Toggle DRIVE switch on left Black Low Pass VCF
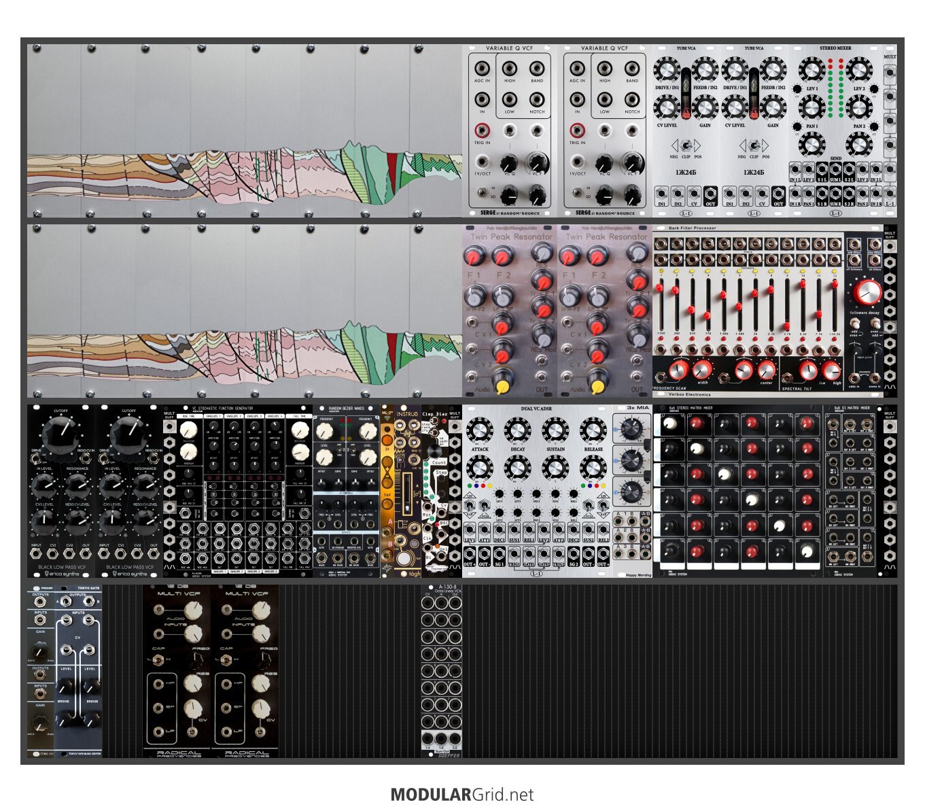 tap(37, 459)
